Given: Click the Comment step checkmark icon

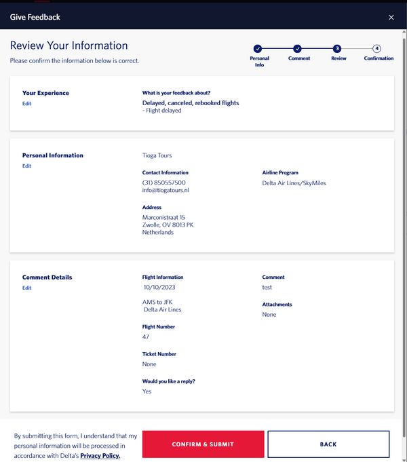Looking at the screenshot, I should point(298,49).
